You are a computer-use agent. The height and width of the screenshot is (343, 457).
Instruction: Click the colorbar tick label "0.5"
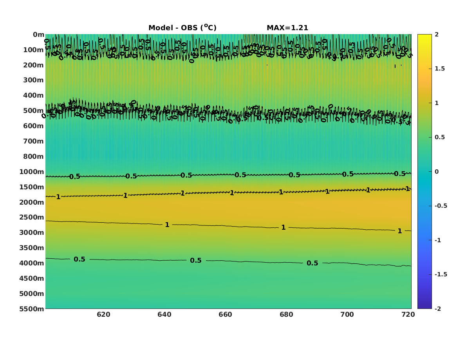click(x=440, y=137)
